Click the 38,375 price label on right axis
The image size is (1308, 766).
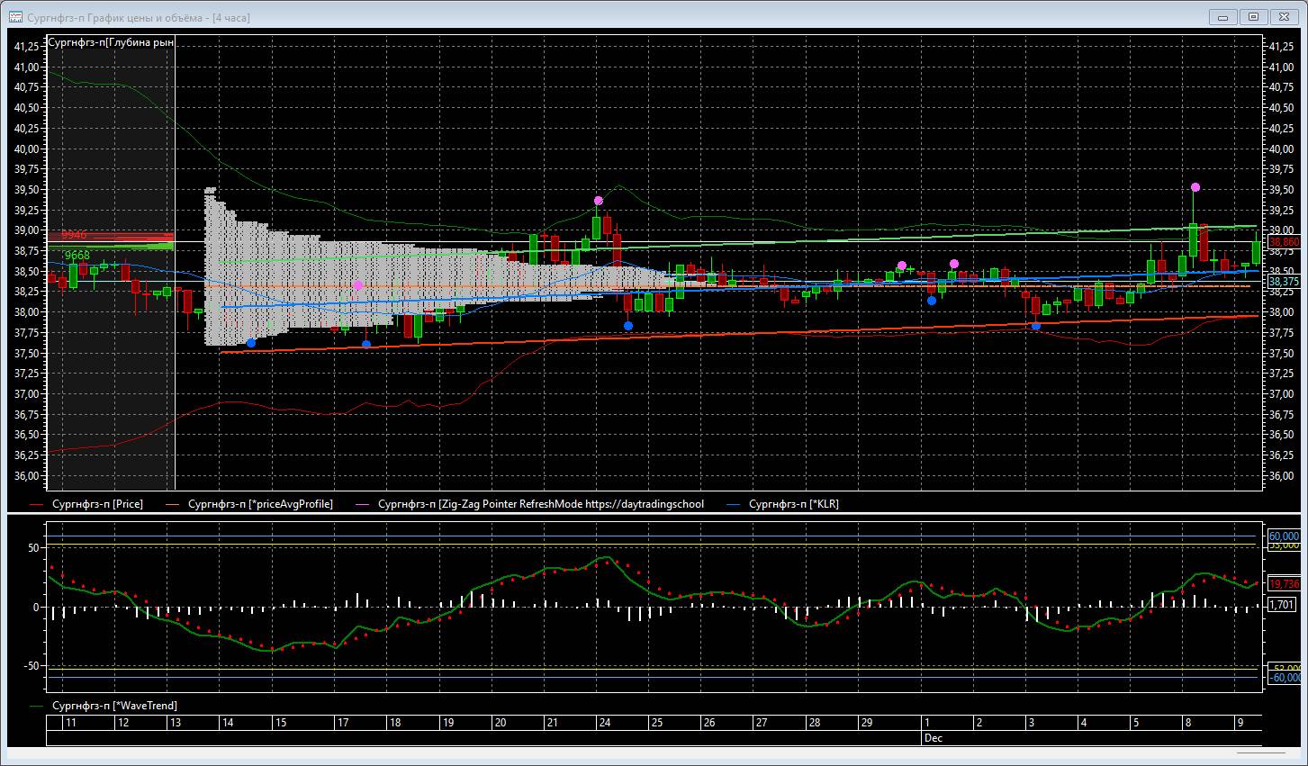pos(1284,282)
